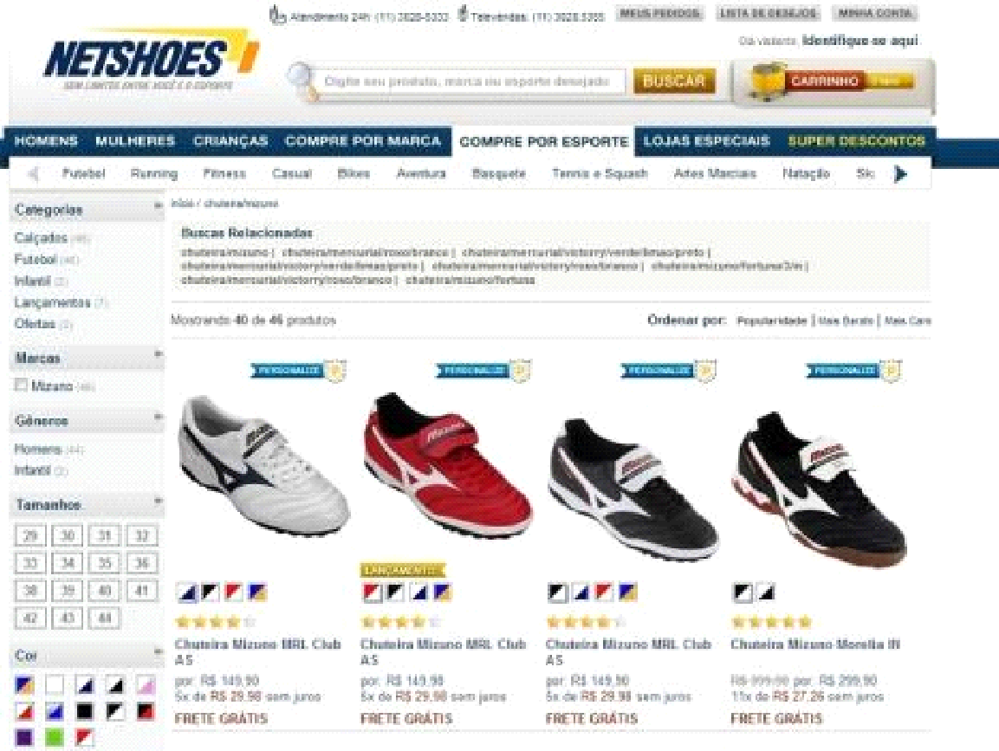Open Super Descontos menu tab
The width and height of the screenshot is (999, 751).
pyautogui.click(x=856, y=141)
